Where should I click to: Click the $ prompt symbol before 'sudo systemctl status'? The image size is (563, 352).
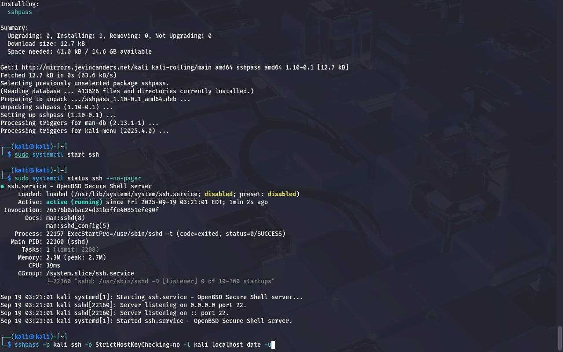coord(9,178)
